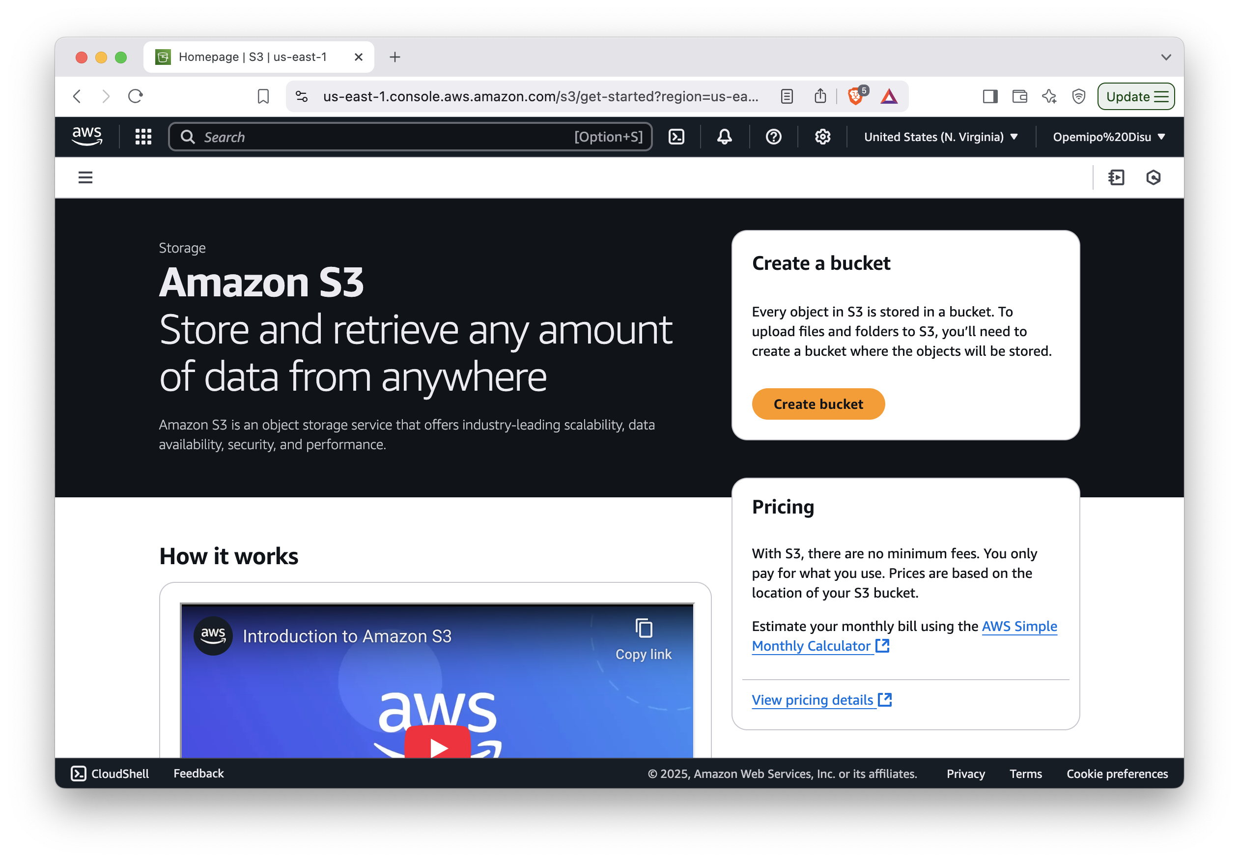This screenshot has height=861, width=1239.
Task: Open the AWS services grid menu
Action: tap(143, 137)
